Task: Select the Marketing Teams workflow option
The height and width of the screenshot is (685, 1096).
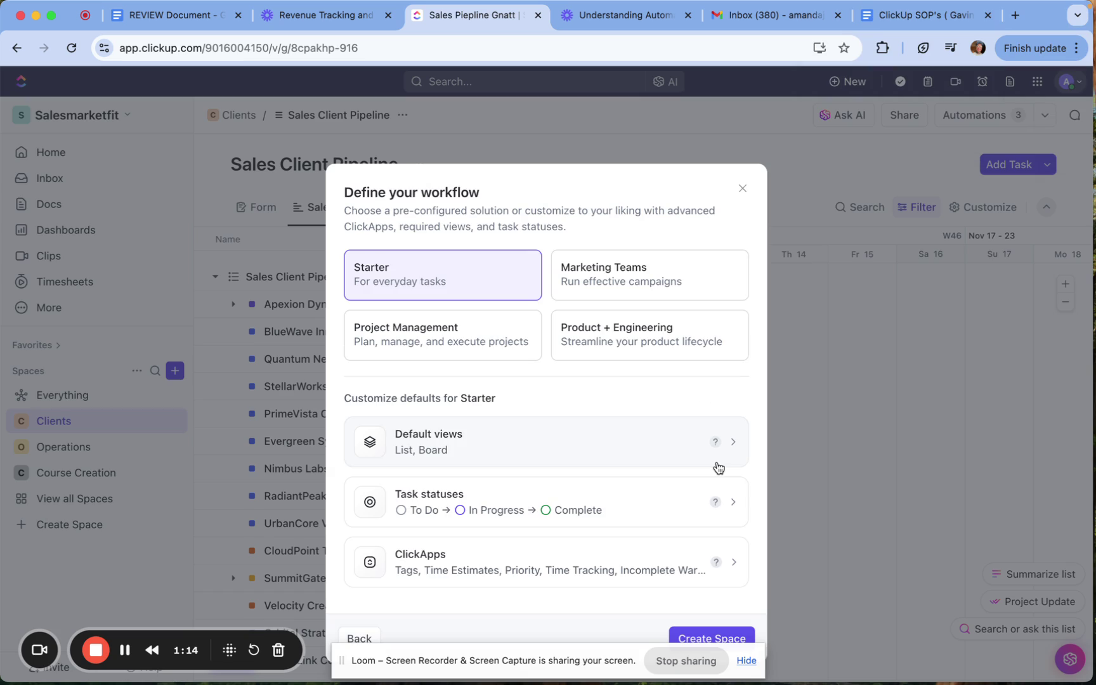Action: pyautogui.click(x=649, y=275)
